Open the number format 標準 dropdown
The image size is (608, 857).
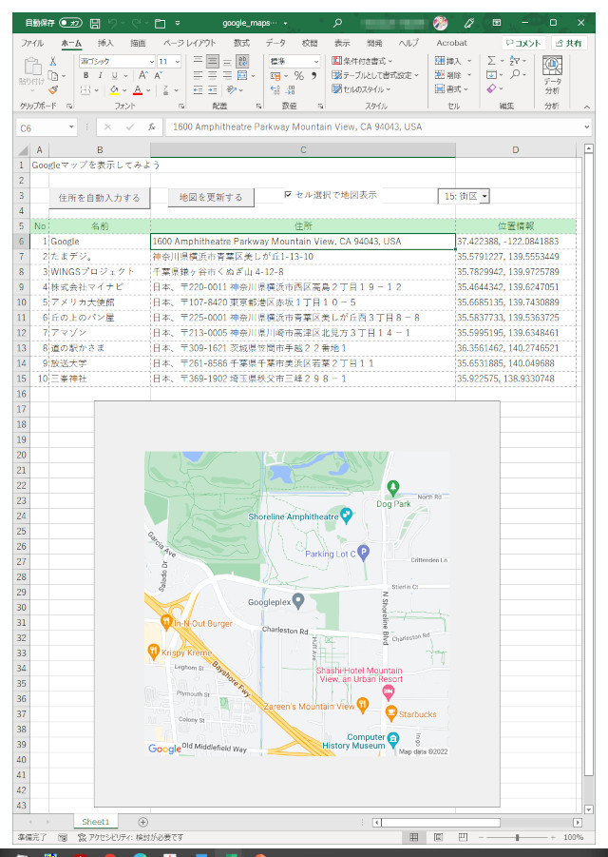pos(315,62)
